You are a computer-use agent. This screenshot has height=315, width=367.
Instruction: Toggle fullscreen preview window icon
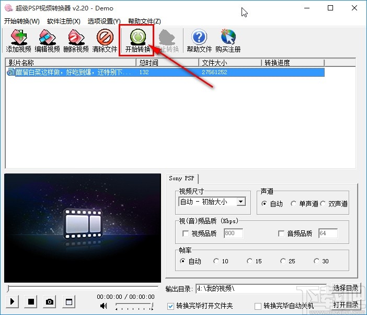[x=69, y=301]
